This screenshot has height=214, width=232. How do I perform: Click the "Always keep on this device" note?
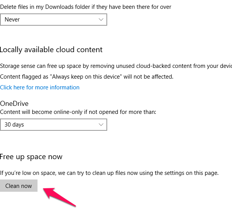point(87,77)
